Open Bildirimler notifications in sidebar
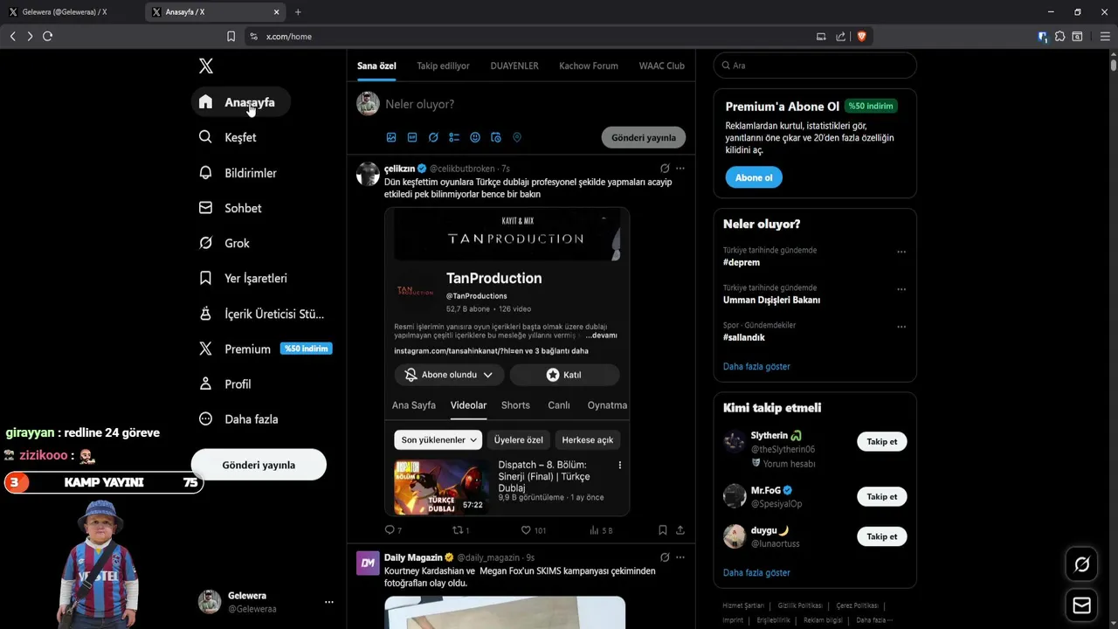Screen dimensions: 1118x629 point(238,173)
